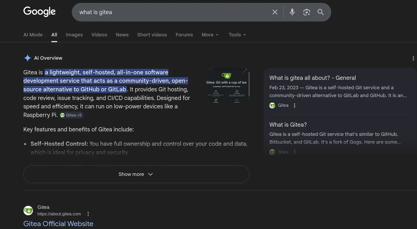Expand AI Overview with Show more
The width and height of the screenshot is (417, 229).
coord(136,174)
